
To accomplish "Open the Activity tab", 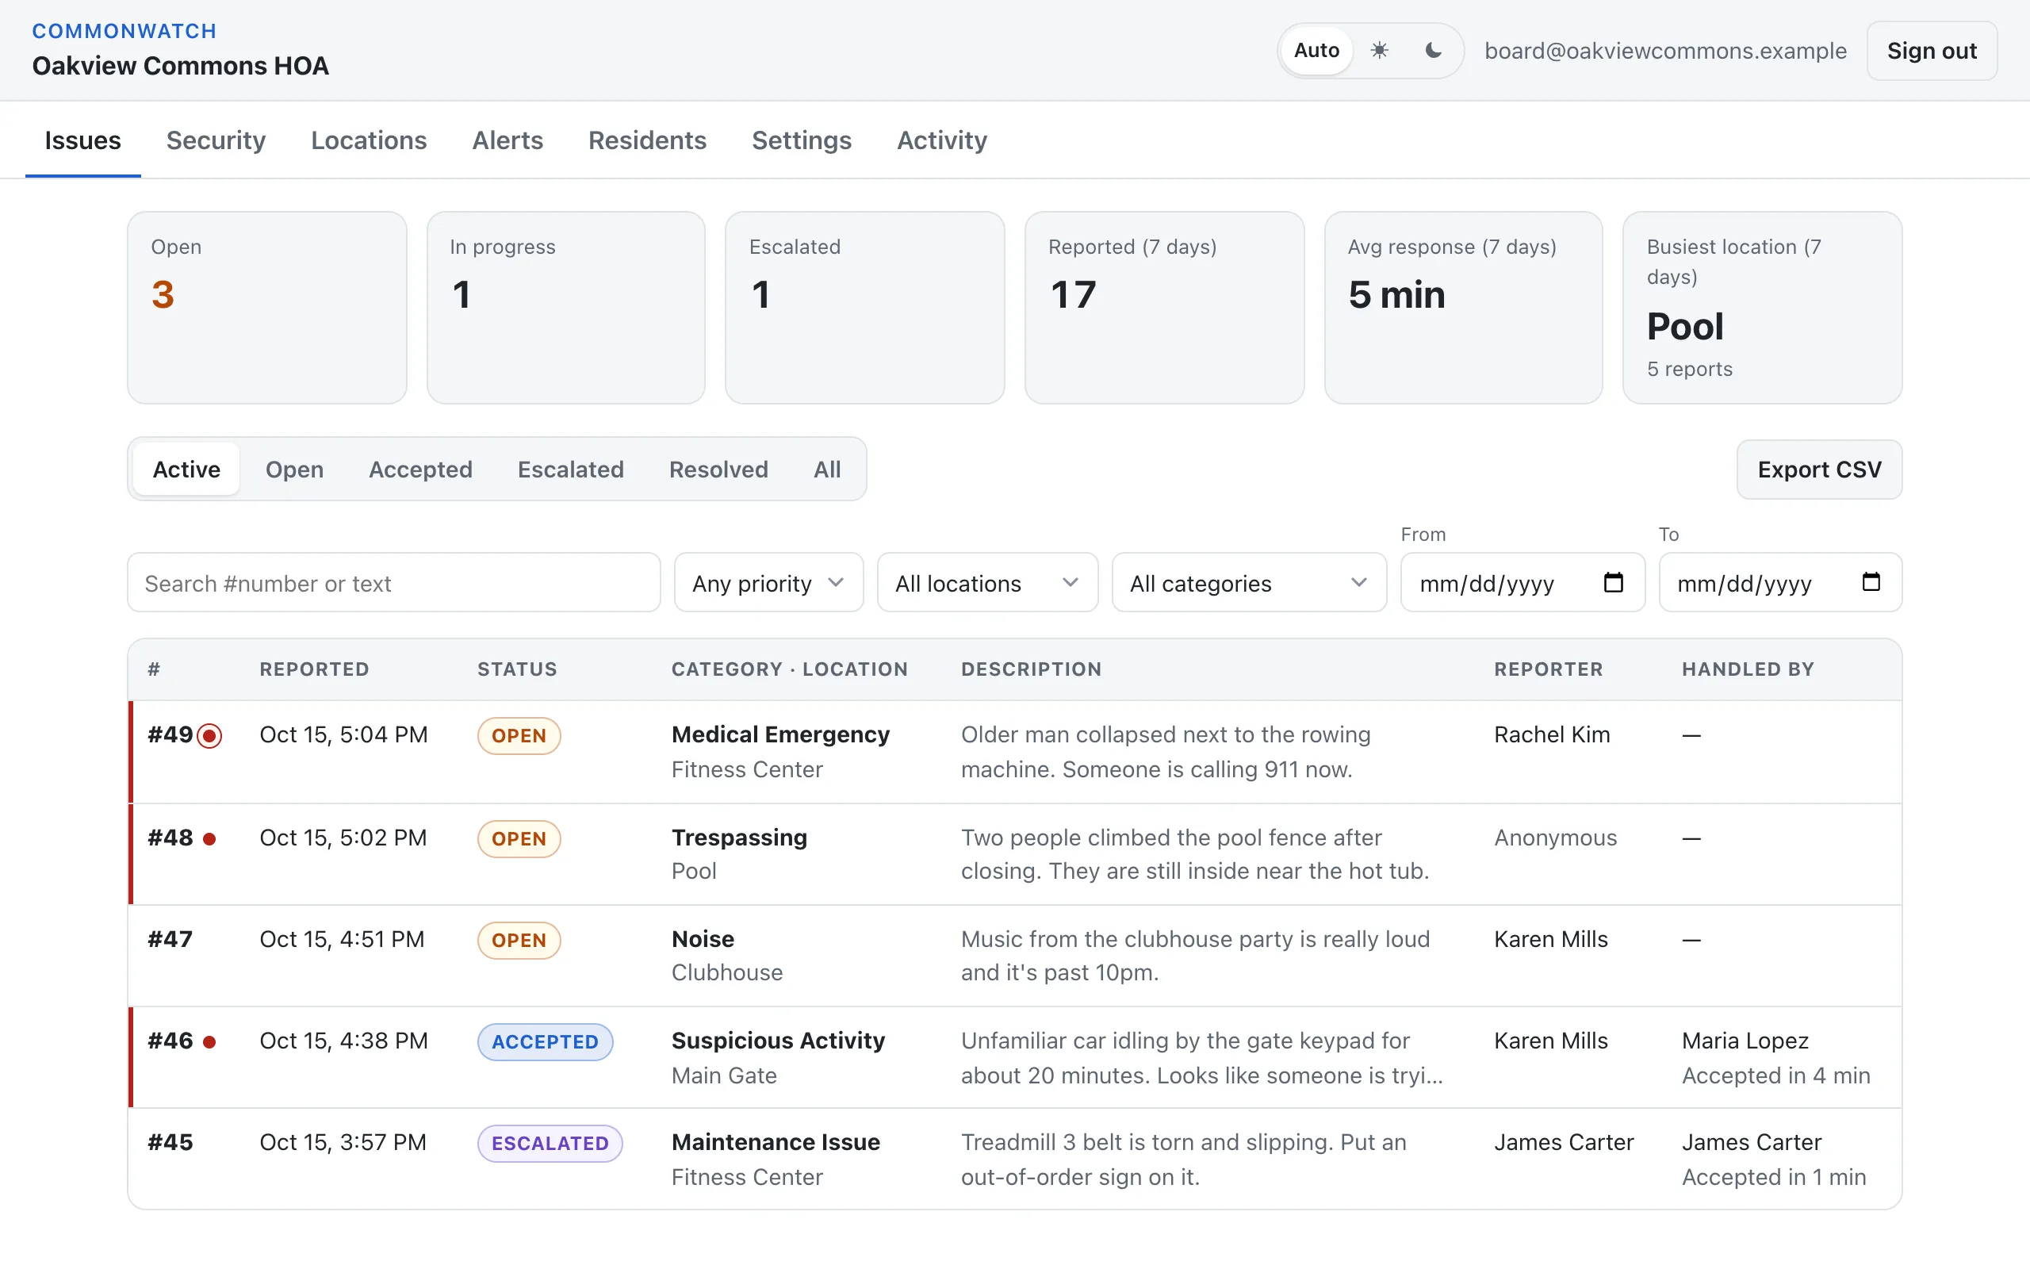I will (942, 140).
